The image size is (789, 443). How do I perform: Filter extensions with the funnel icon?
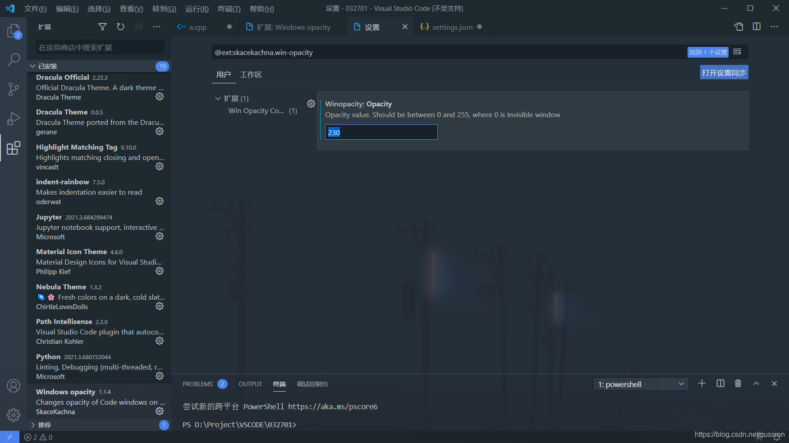coord(103,27)
